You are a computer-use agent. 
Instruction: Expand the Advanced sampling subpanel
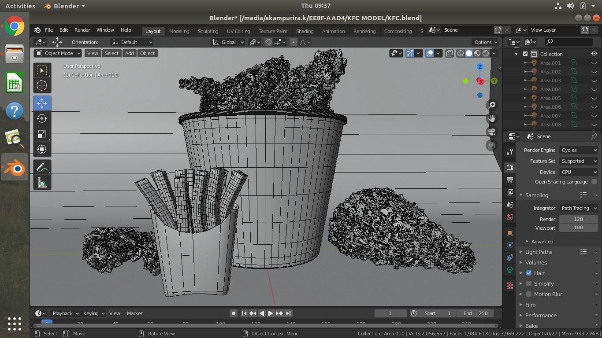(x=527, y=242)
